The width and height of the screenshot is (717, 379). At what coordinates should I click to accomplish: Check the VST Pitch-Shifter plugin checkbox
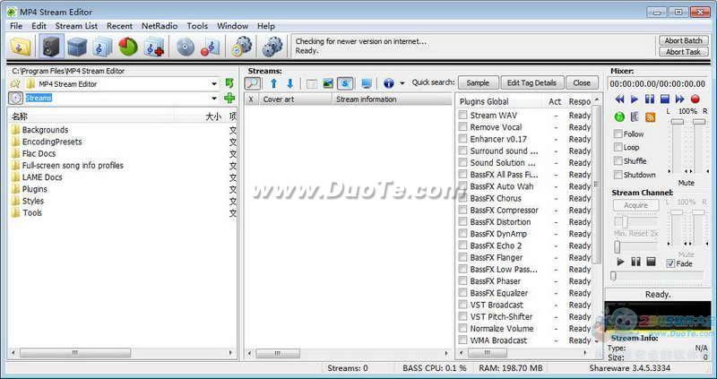(x=462, y=316)
